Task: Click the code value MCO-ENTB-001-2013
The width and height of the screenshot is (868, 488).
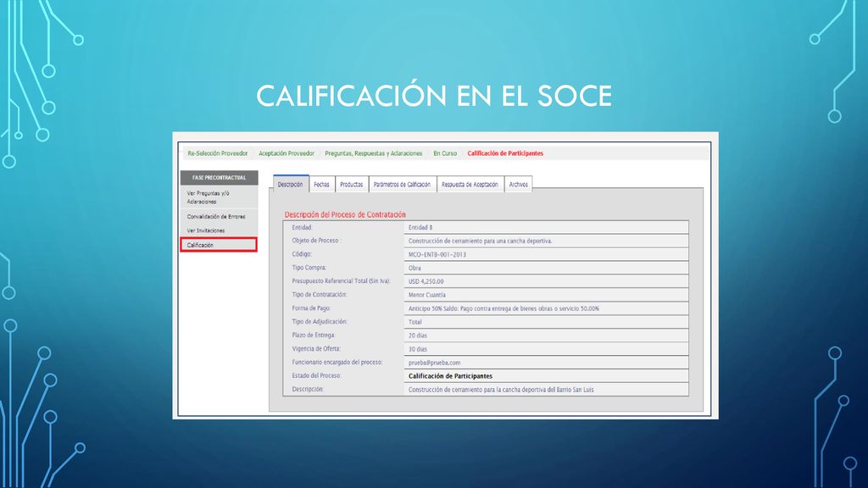Action: pyautogui.click(x=437, y=254)
